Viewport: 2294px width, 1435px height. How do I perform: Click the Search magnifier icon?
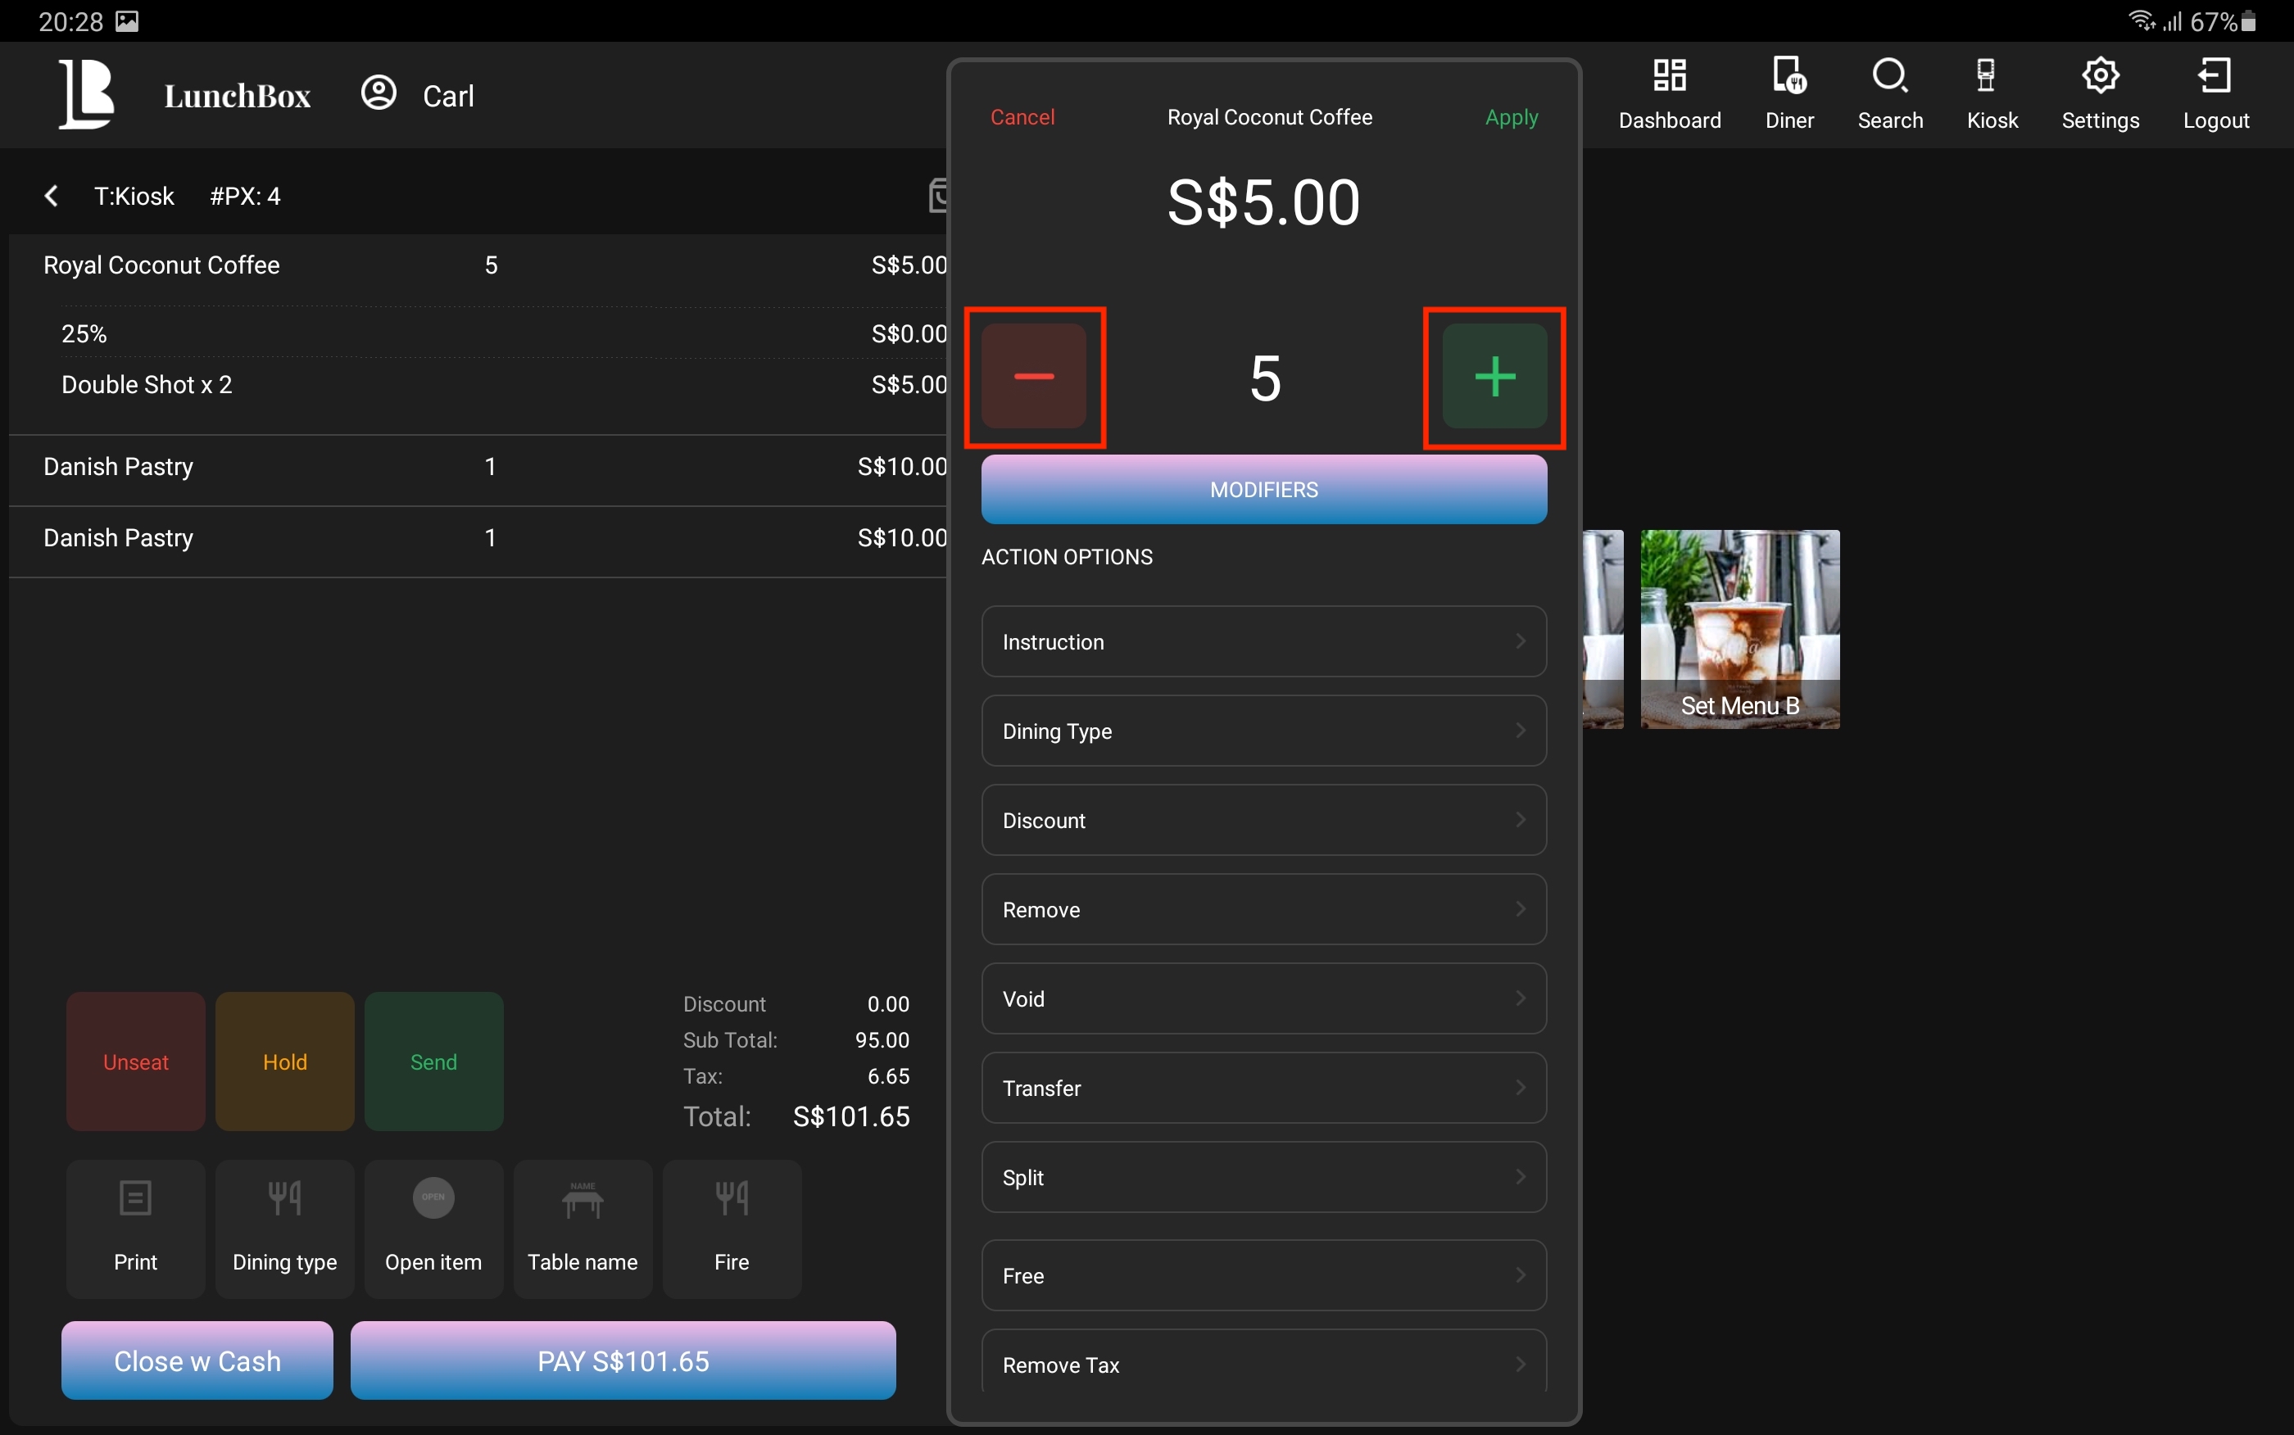(x=1888, y=76)
